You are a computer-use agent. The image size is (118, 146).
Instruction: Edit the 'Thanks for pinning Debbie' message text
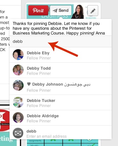tap(59, 28)
